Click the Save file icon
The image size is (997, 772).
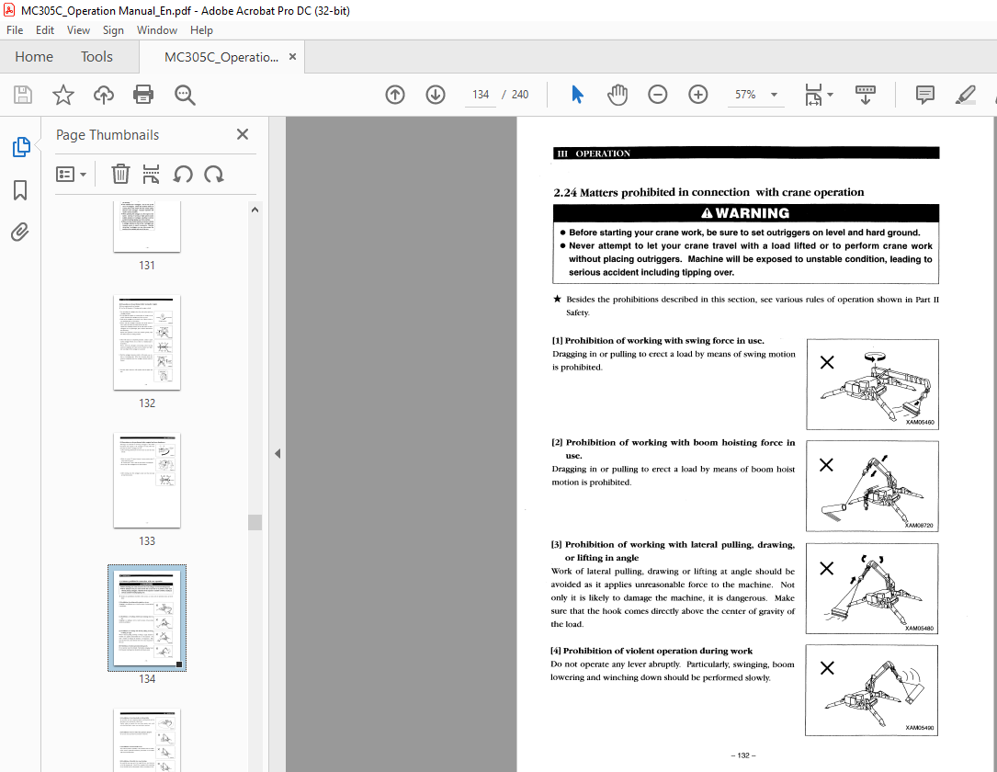pos(23,95)
